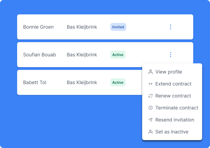This screenshot has height=148, width=210.
Task: Click the paper plane Resend invitation icon
Action: [x=150, y=120]
